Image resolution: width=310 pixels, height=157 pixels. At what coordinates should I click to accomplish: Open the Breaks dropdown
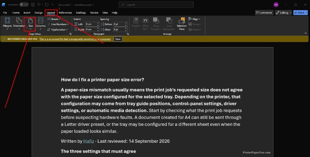tap(54, 19)
